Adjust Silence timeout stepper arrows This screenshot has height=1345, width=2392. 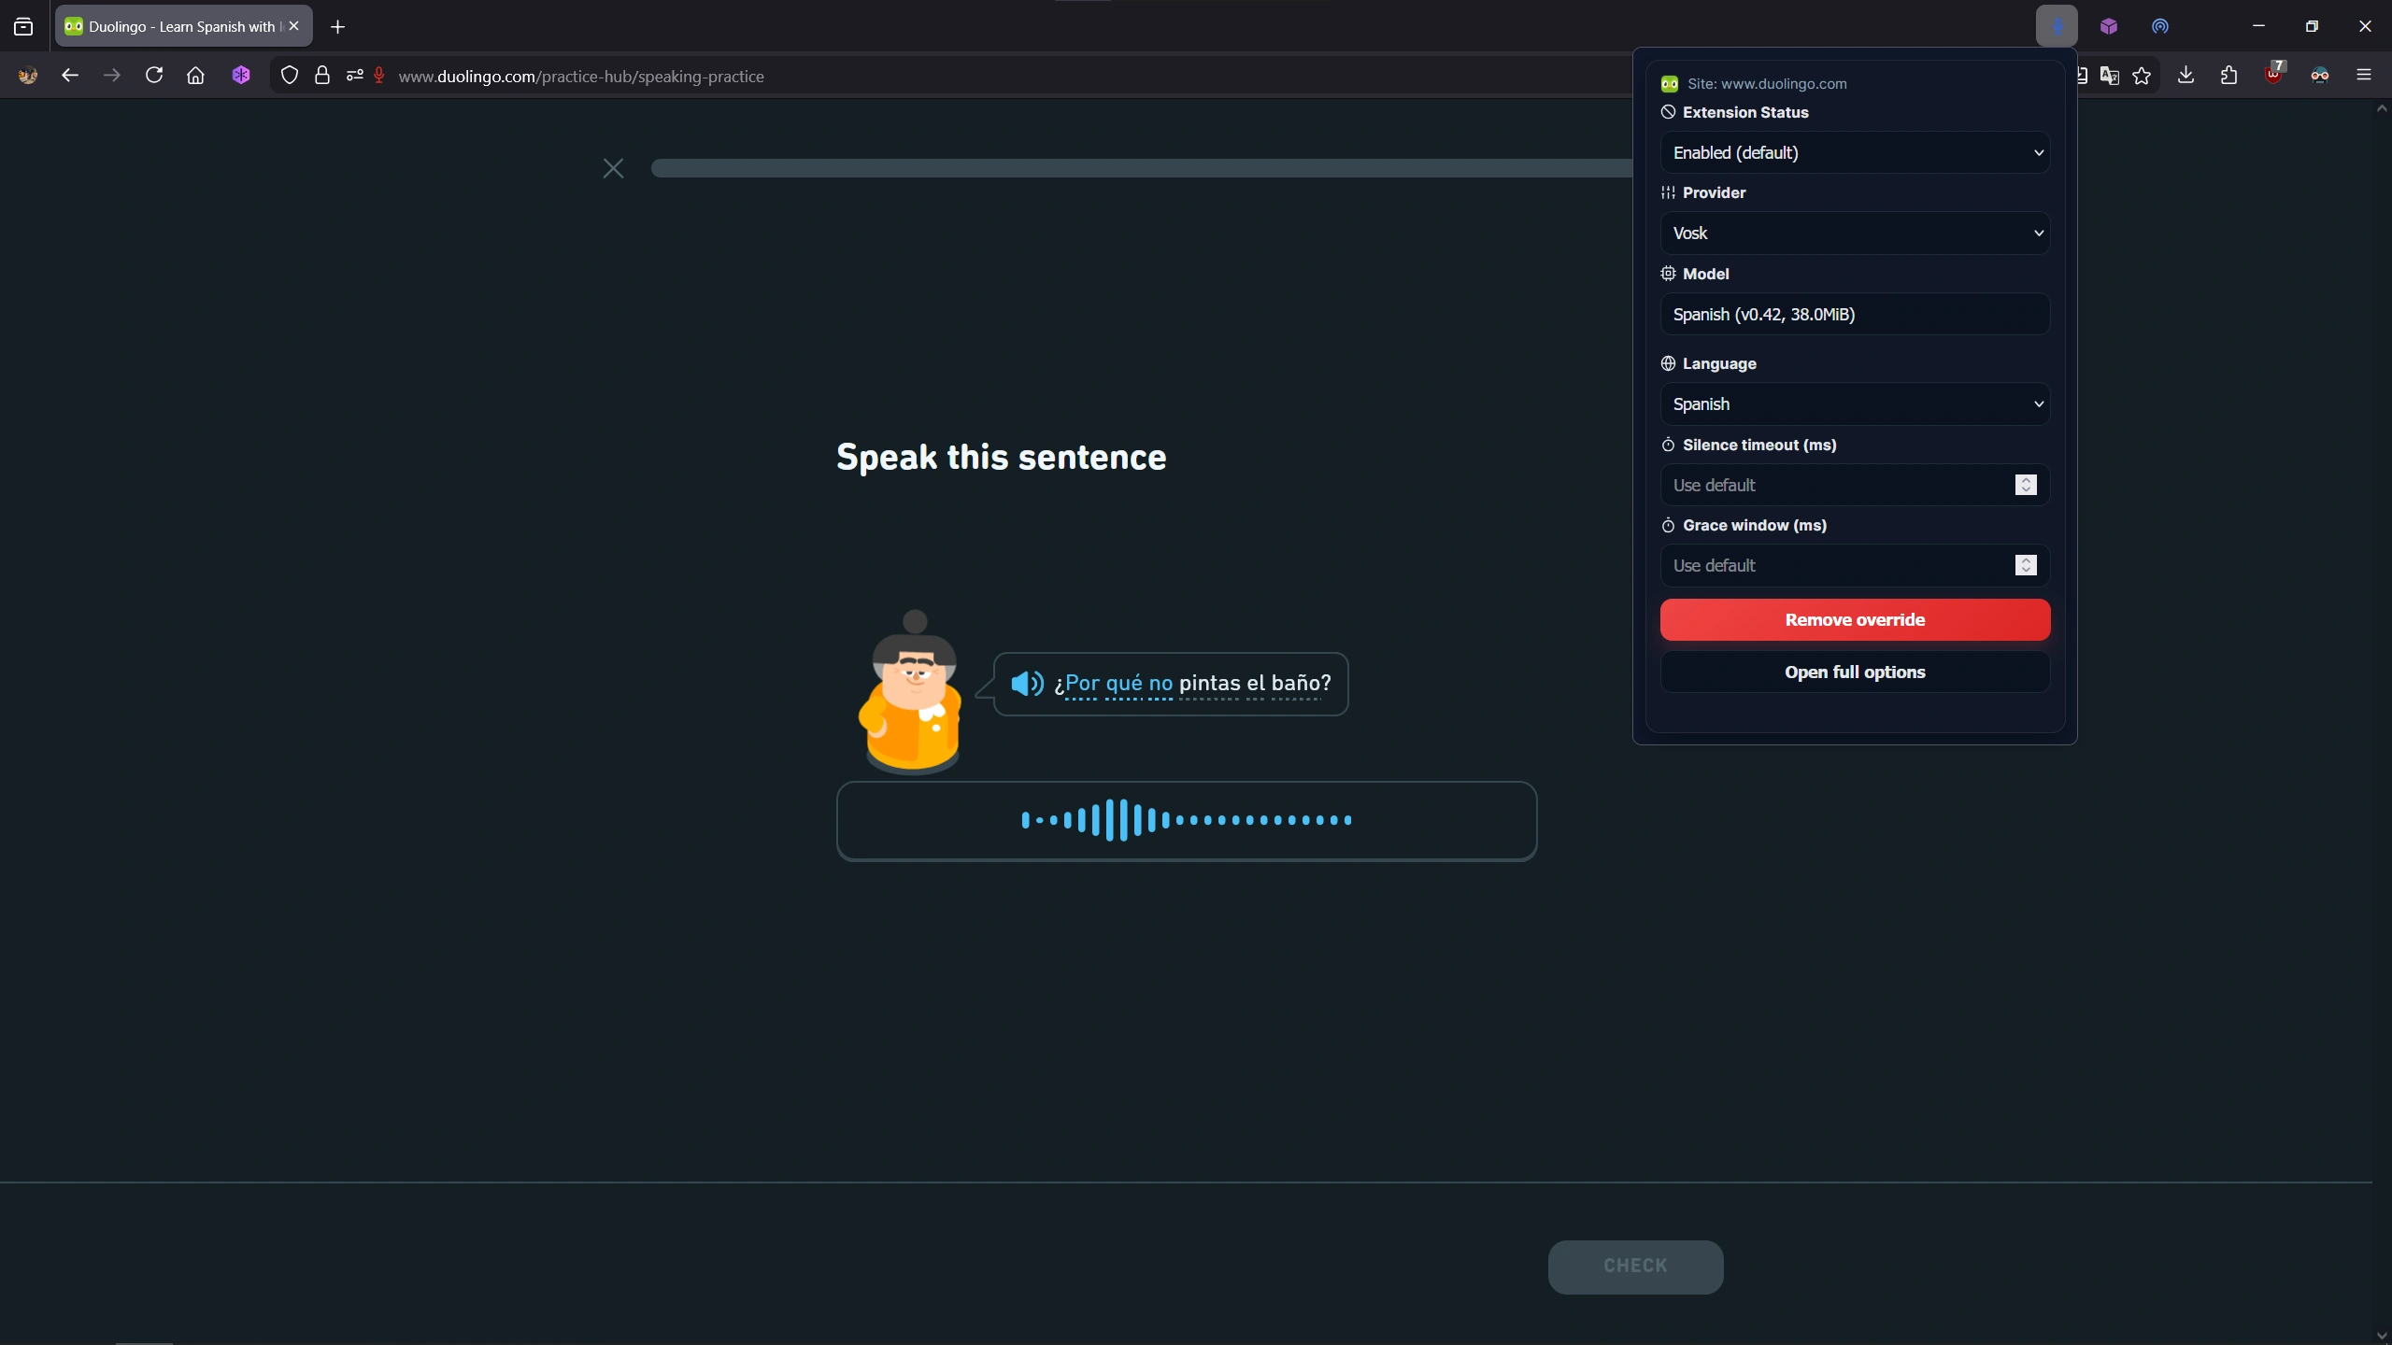[x=2025, y=485]
